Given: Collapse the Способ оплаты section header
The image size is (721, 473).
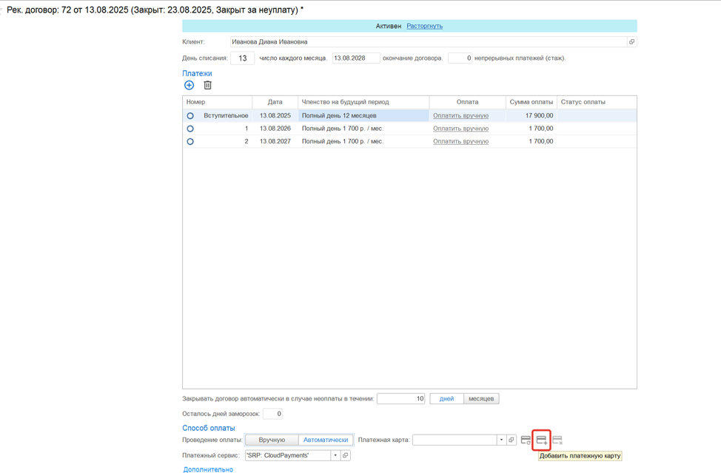Looking at the screenshot, I should [x=208, y=428].
